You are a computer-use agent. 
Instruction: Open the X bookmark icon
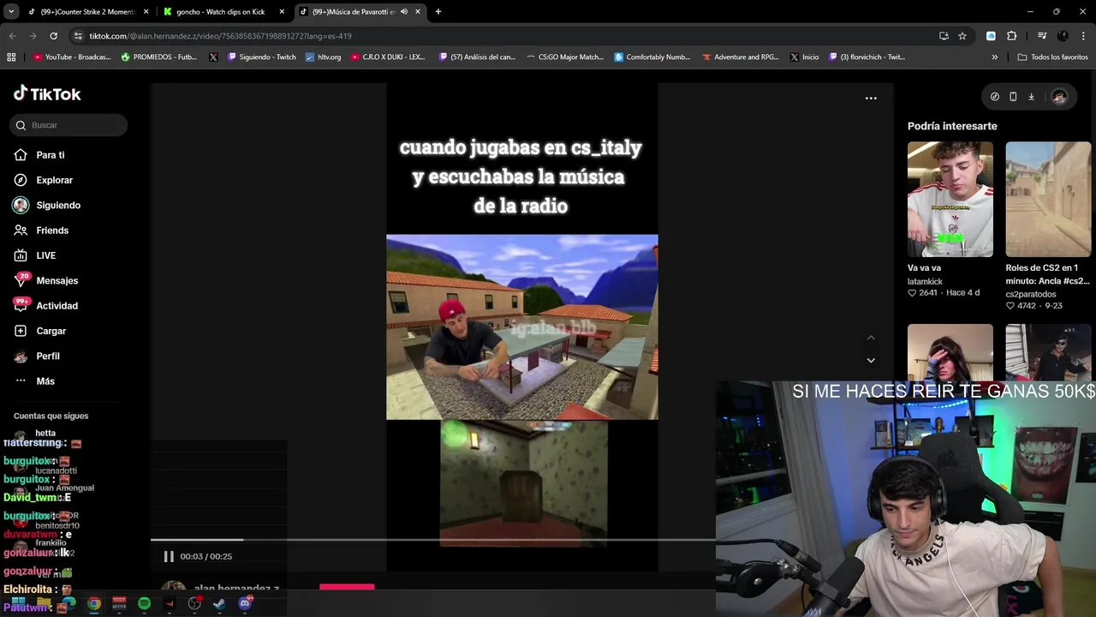(x=213, y=57)
